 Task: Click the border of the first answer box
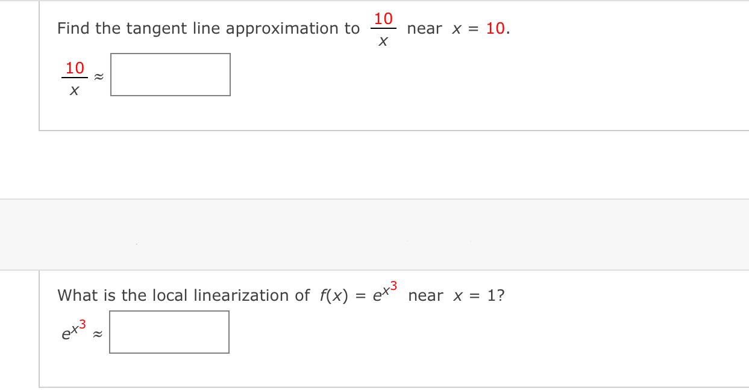tap(170, 54)
